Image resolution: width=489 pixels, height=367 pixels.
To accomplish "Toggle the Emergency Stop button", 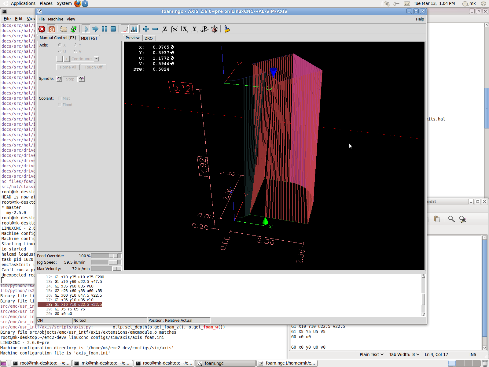I will 42,29.
